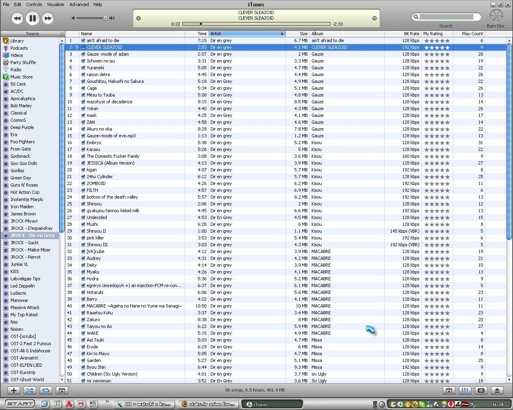Image resolution: width=513 pixels, height=410 pixels.
Task: Open the Edit menu
Action: tap(18, 4)
